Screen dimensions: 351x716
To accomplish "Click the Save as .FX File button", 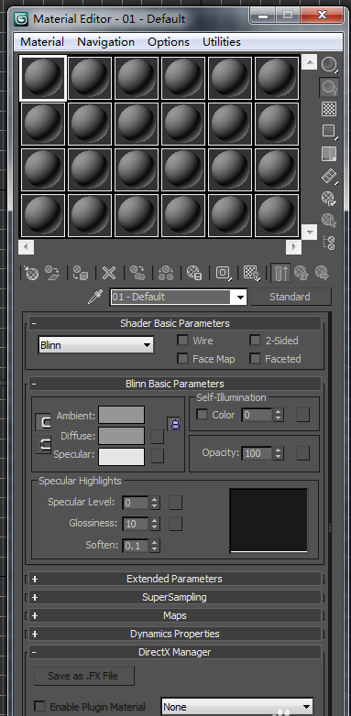I will 84,676.
